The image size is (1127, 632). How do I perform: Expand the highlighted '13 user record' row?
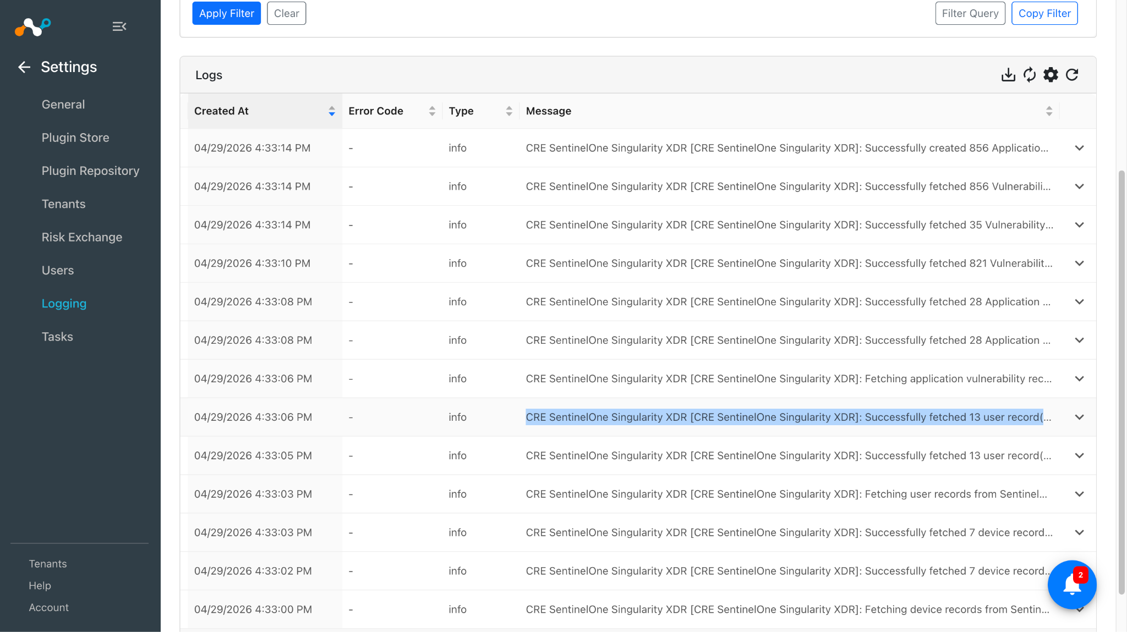point(1080,417)
